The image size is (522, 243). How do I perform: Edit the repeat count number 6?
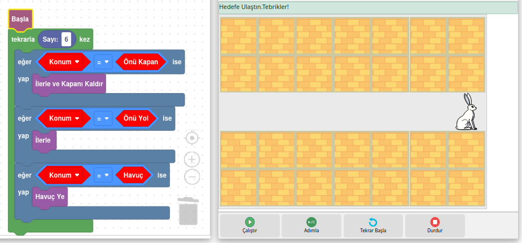coord(67,40)
